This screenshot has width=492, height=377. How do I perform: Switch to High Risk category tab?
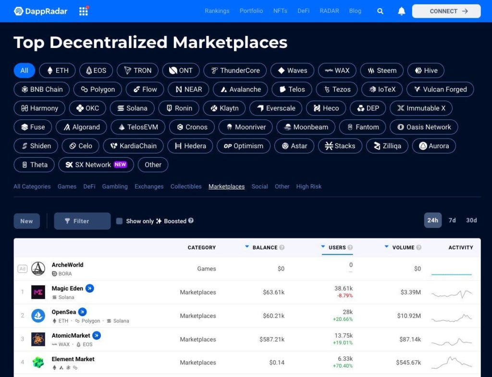coord(309,186)
